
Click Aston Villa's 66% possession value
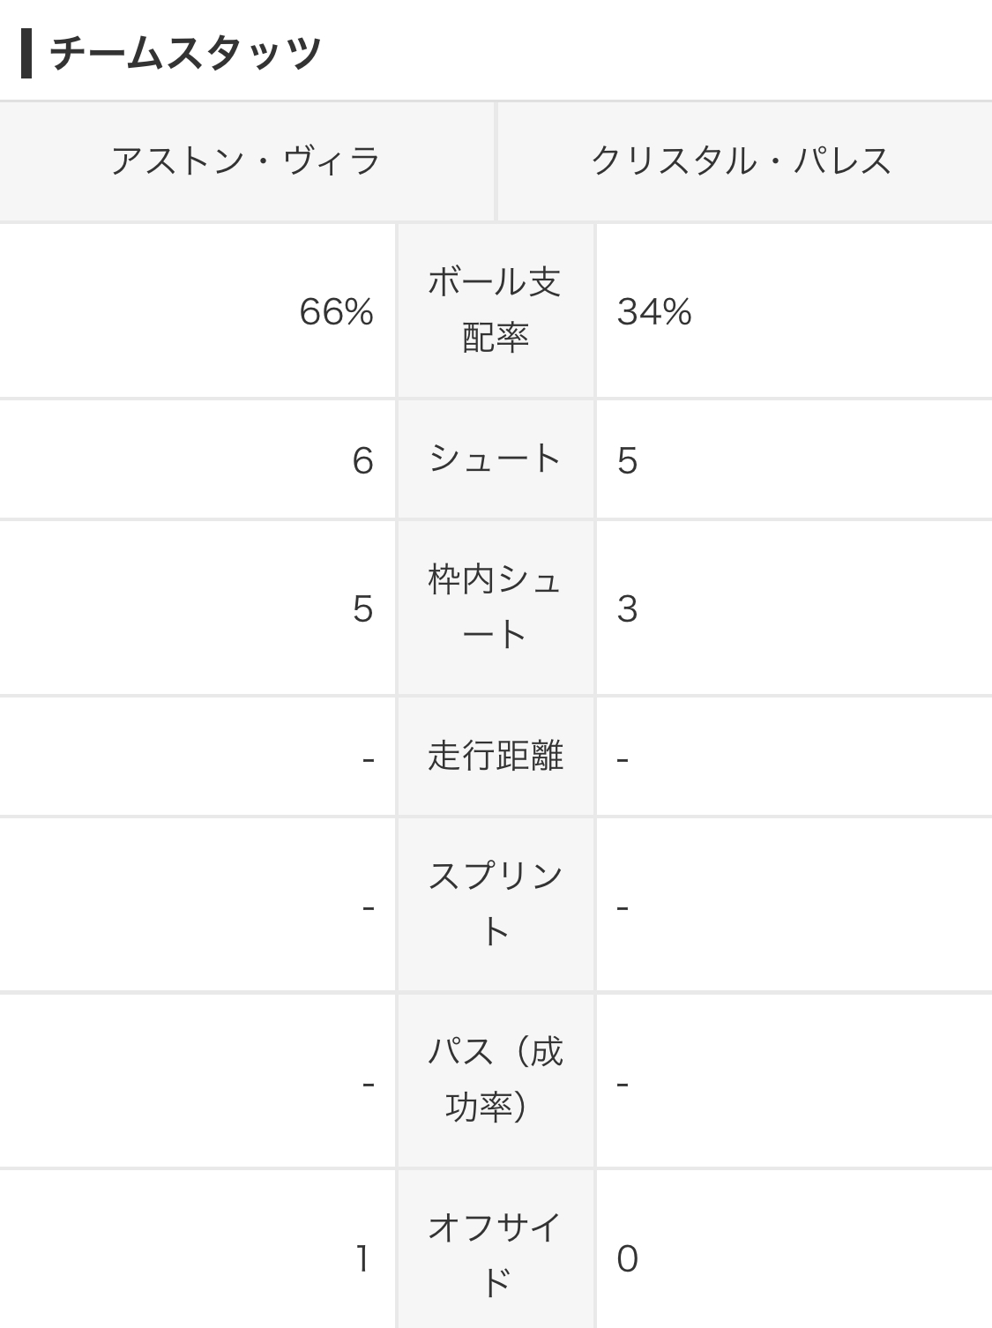pyautogui.click(x=336, y=311)
